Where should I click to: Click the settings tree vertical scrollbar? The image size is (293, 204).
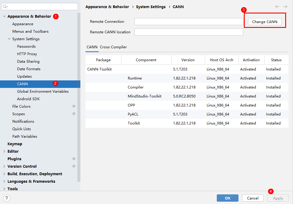click(x=79, y=97)
